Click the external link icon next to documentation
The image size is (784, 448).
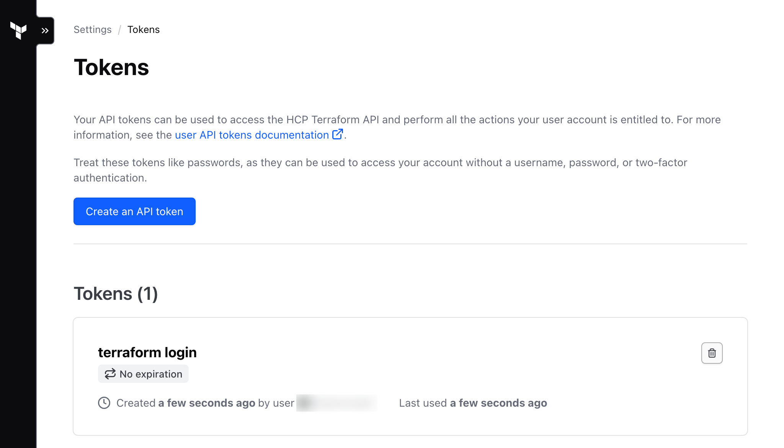[338, 134]
